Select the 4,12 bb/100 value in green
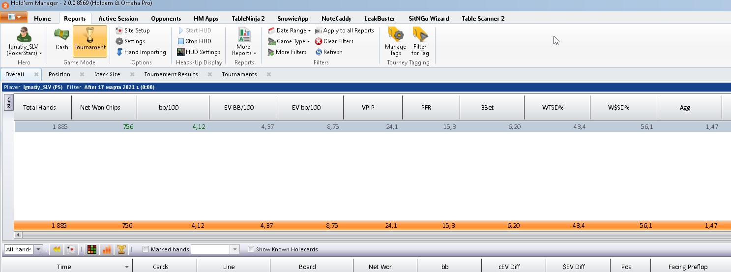Screen dimensions: 731x272 [x=198, y=127]
